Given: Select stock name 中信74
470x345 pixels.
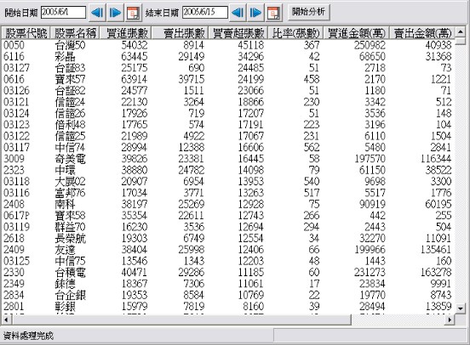Looking at the screenshot, I should point(70,148).
